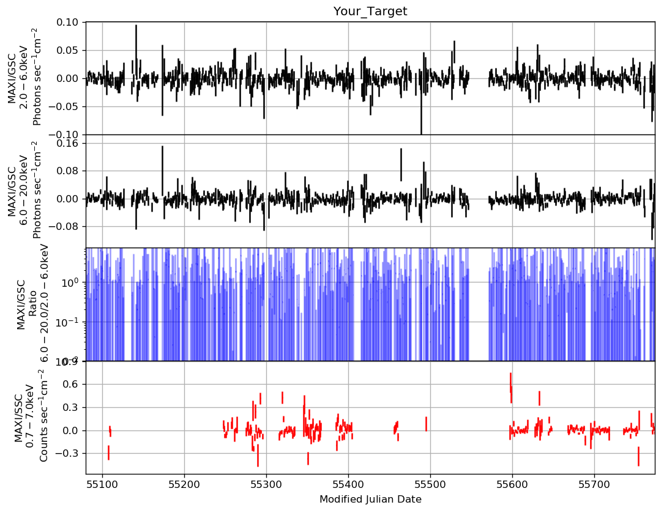
Task: Click the 0.05 y-tick of top panel
Action: tap(67, 50)
